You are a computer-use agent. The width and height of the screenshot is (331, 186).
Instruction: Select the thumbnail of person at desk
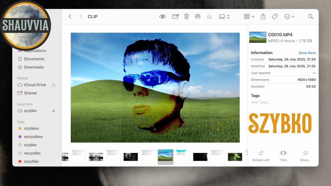coord(96,157)
